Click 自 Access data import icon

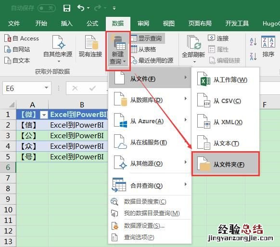click(22, 38)
